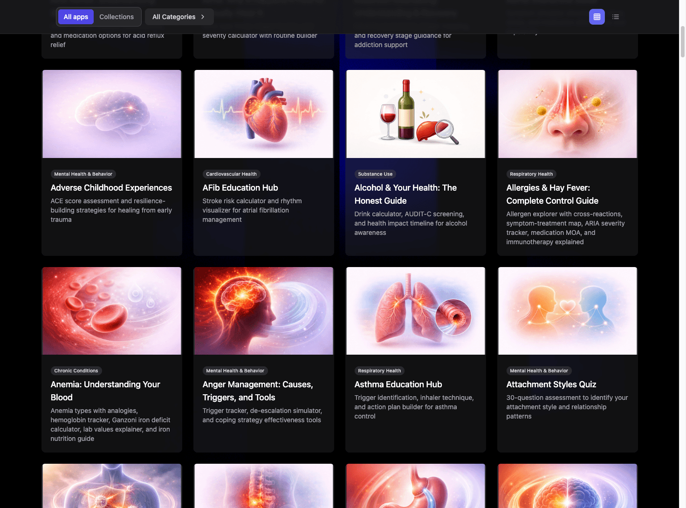Open bottom-row chest illustration card thumbnail
Image resolution: width=686 pixels, height=508 pixels.
coord(112,486)
